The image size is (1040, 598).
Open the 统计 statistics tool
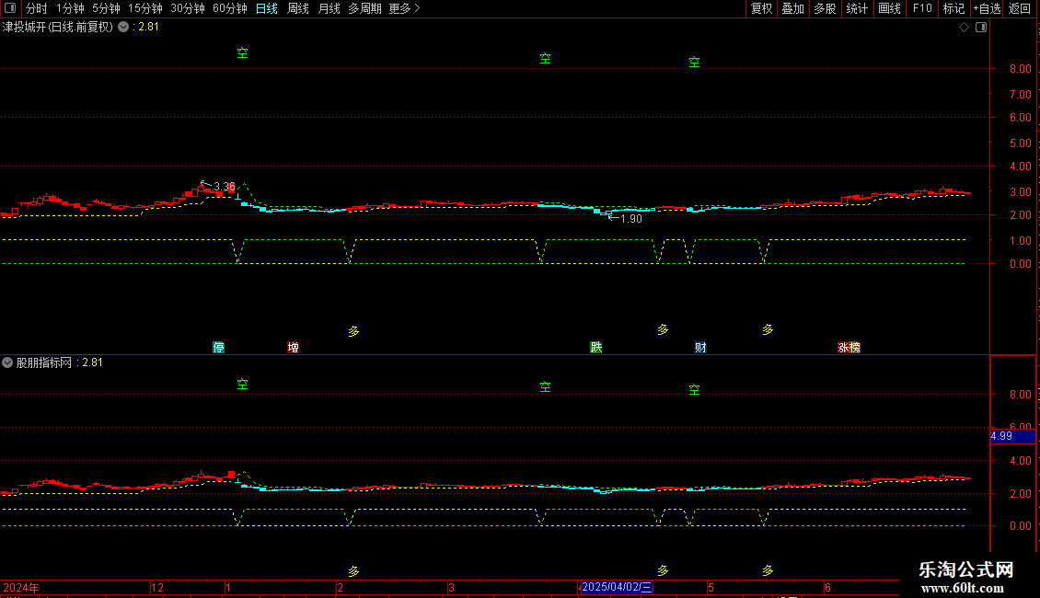tap(856, 8)
